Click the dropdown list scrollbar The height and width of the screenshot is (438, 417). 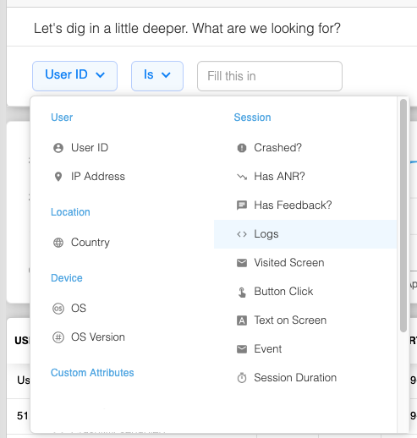tap(403, 216)
